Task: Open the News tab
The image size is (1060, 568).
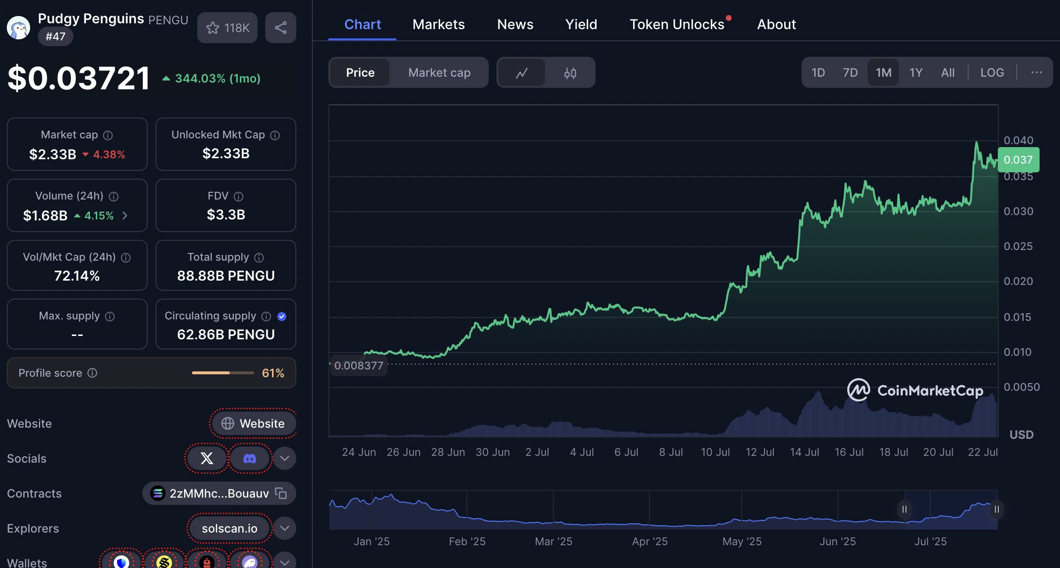Action: (x=515, y=24)
